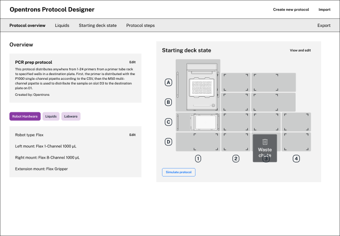
Task: Select deck slot C4
Action: click(x=296, y=122)
